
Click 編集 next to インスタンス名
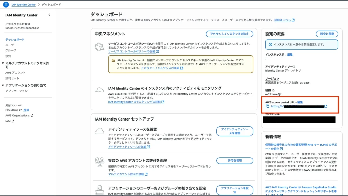(290, 55)
